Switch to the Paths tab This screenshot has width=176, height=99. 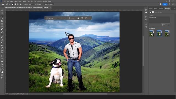[156, 9]
